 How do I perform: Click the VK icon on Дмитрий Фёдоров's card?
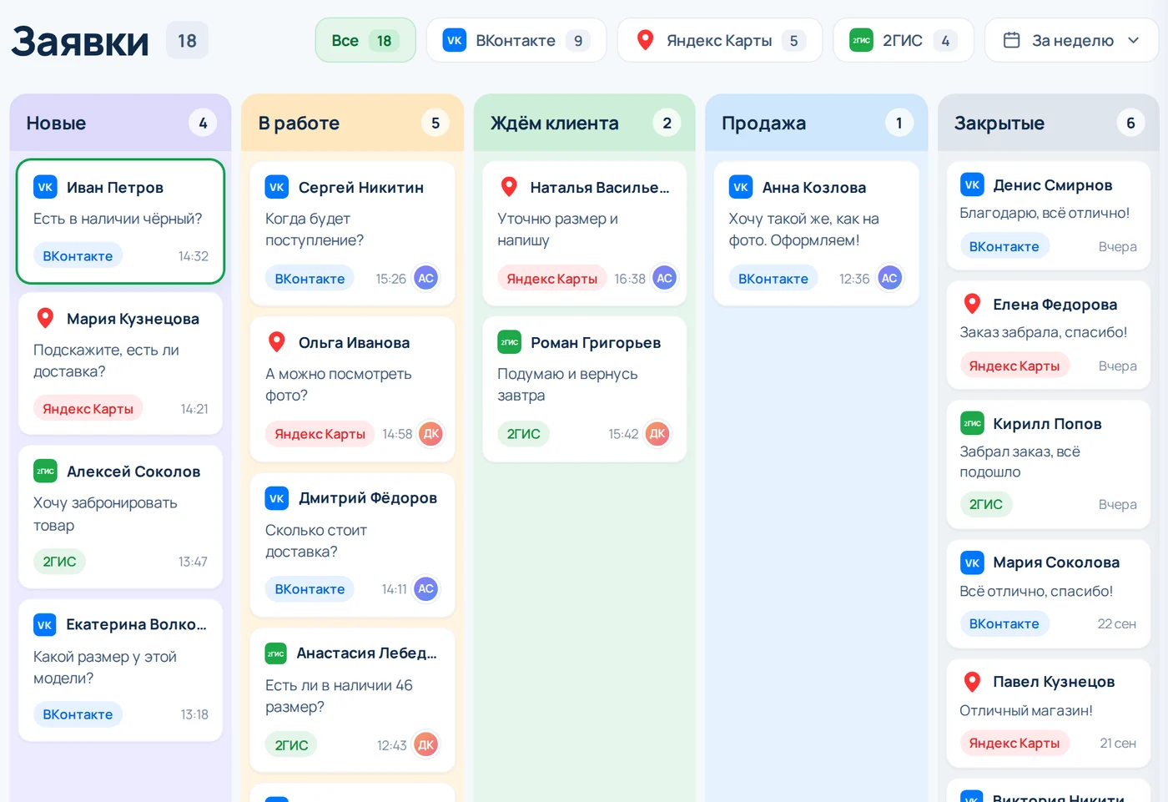coord(277,498)
